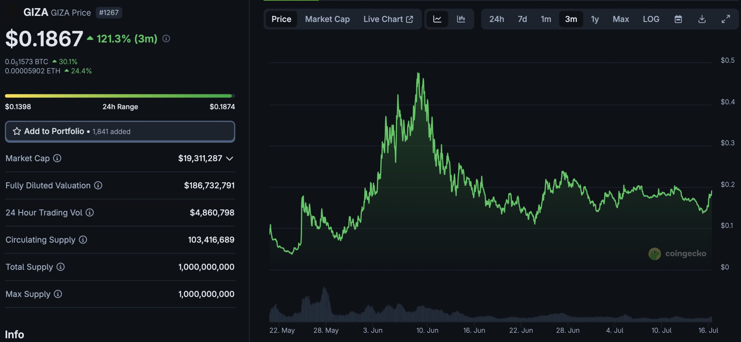Click info icon beside 121.3% (3m)
The height and width of the screenshot is (342, 741).
pyautogui.click(x=166, y=38)
